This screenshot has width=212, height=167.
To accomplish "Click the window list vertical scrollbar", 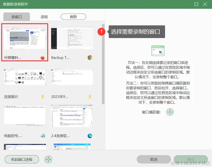I will (x=103, y=64).
